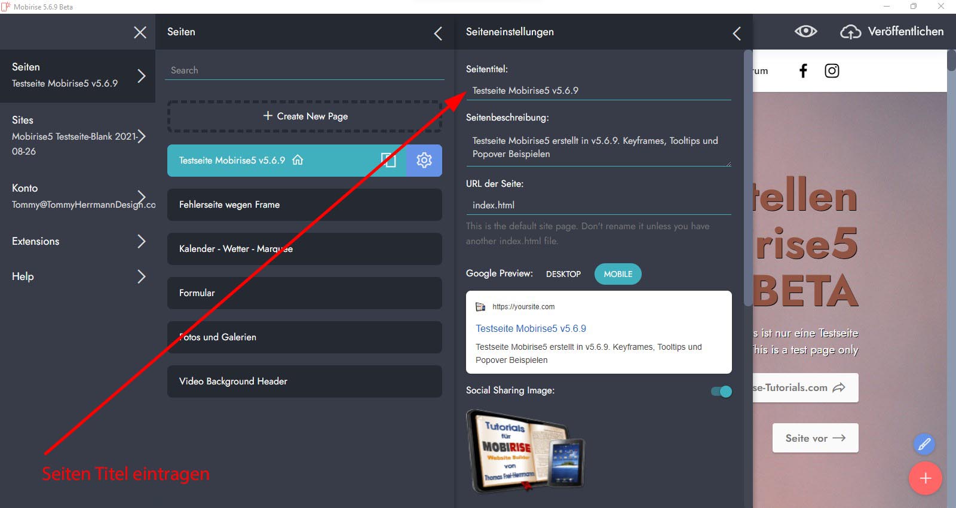956x508 pixels.
Task: Click the blue pencil edit button
Action: [924, 444]
